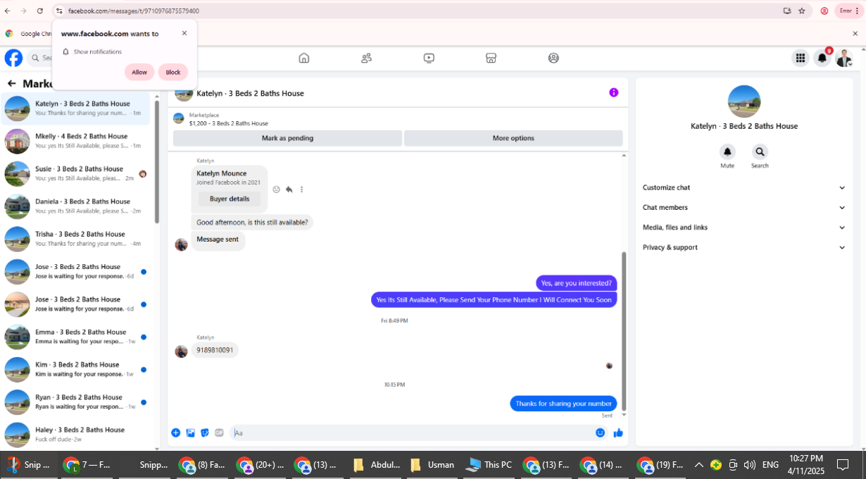Open the Marketplace $1,200 listing banner

tap(398, 118)
